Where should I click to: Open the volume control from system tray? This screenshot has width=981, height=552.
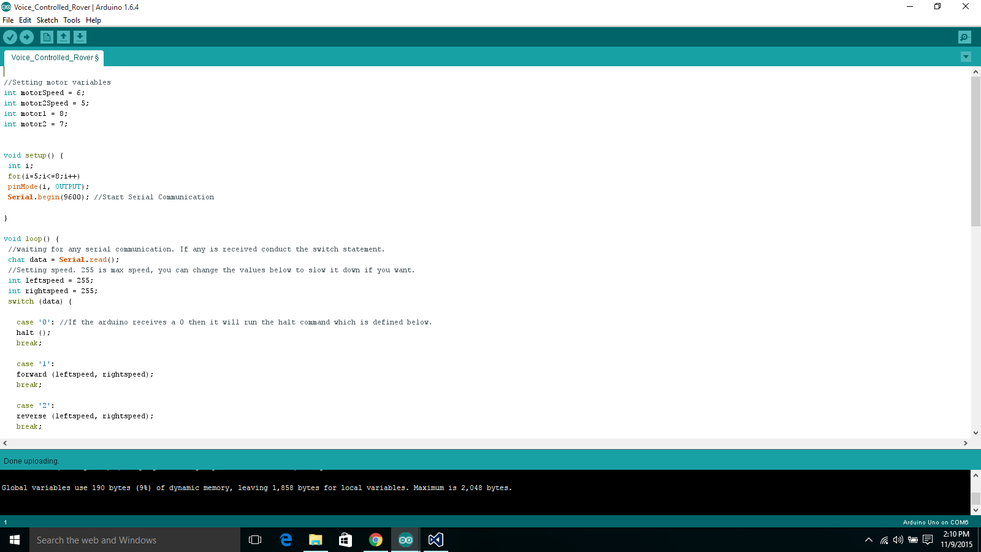(898, 540)
